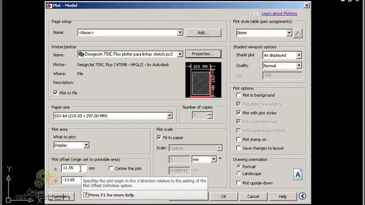Click the Number of copies stepper
365x205 pixels.
[209, 115]
